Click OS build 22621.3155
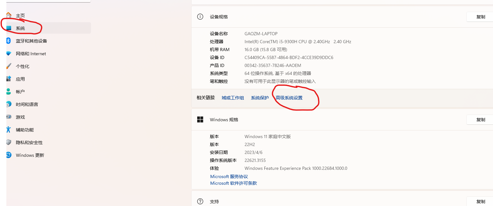493x206 pixels. coord(255,160)
